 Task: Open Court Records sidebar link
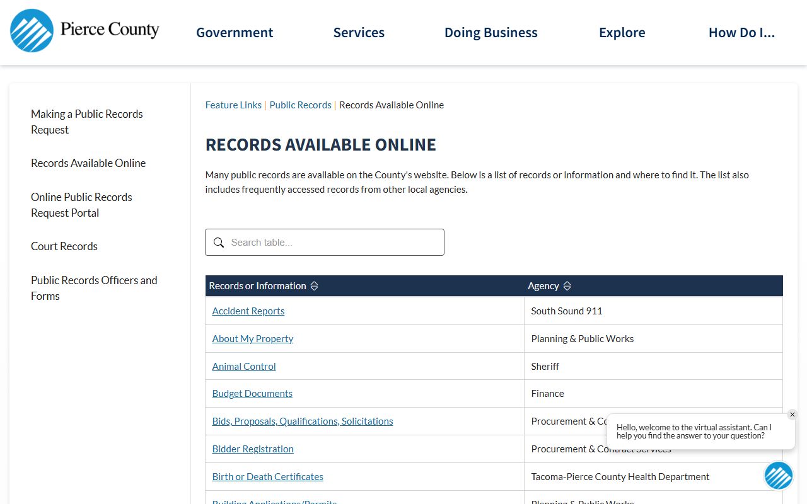[64, 246]
